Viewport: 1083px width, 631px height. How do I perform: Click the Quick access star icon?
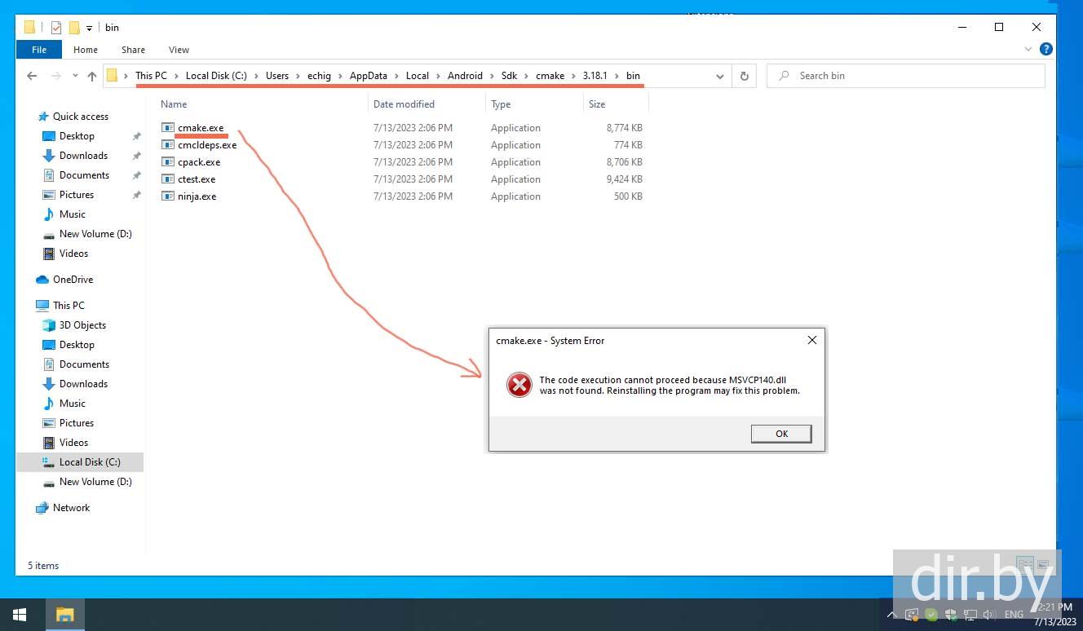tap(42, 117)
